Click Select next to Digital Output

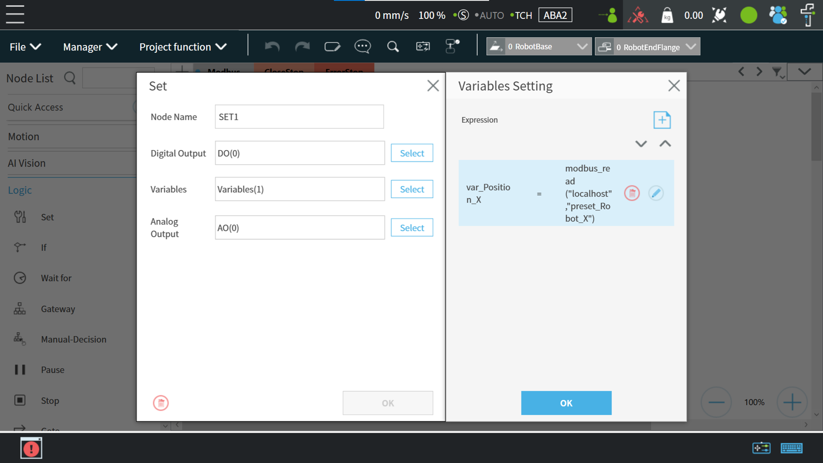(411, 153)
